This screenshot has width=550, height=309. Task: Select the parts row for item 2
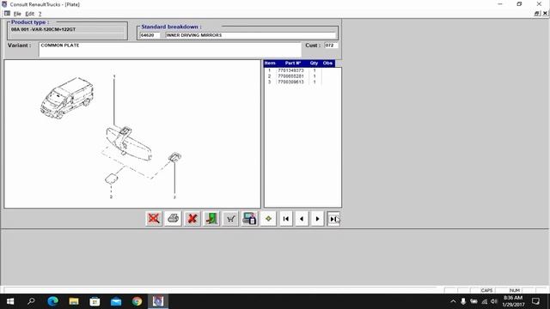(x=293, y=76)
